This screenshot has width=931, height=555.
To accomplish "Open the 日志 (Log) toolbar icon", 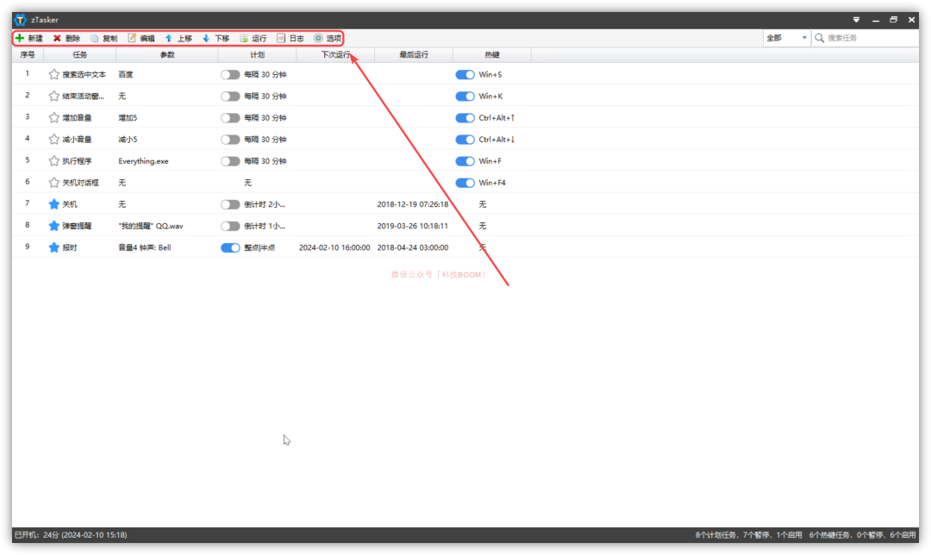I will click(281, 38).
